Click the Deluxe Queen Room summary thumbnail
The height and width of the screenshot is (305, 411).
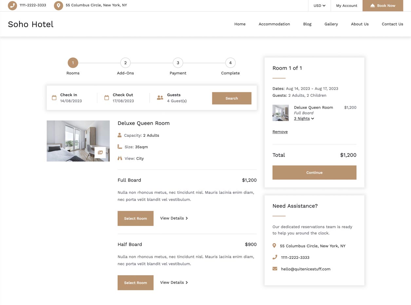[x=281, y=113]
